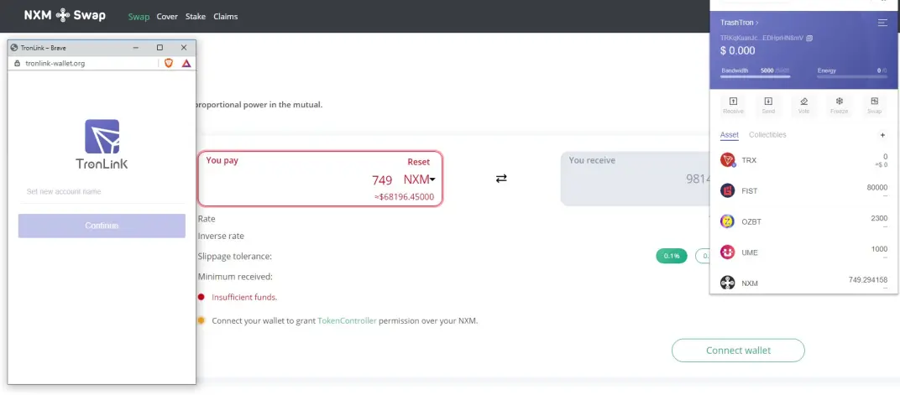Screen dimensions: 900x395
Task: Click the UME balance 1000
Action: click(x=879, y=249)
